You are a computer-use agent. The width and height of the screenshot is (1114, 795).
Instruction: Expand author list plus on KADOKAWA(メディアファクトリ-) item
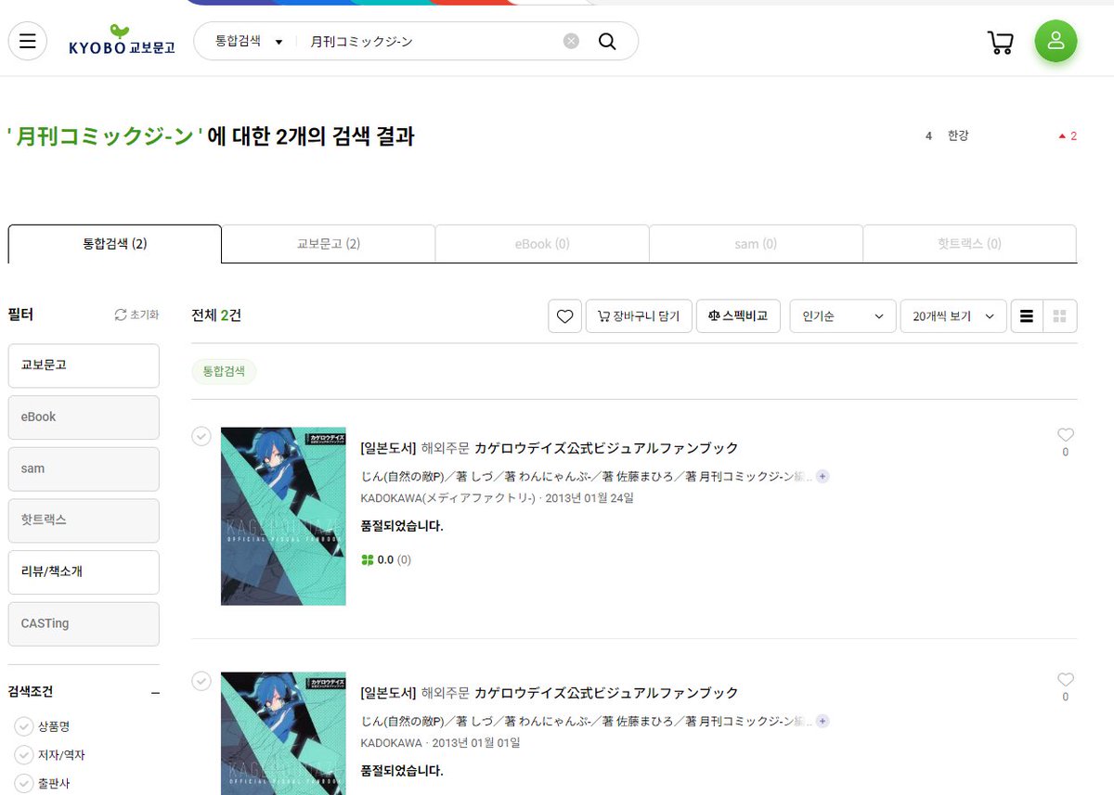(x=823, y=476)
